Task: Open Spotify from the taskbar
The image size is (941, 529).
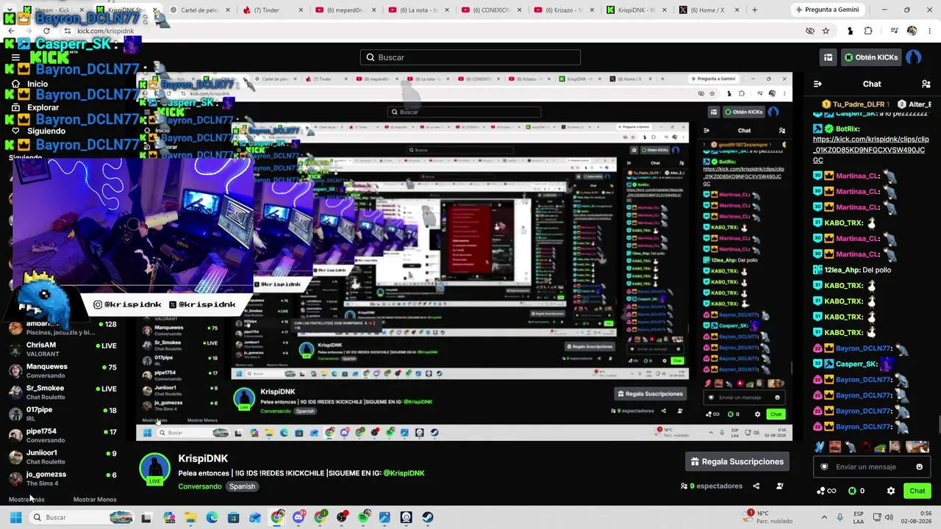Action: [363, 517]
